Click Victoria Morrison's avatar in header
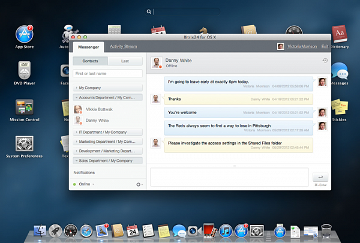Viewport: 360px width, 243px height. [281, 46]
